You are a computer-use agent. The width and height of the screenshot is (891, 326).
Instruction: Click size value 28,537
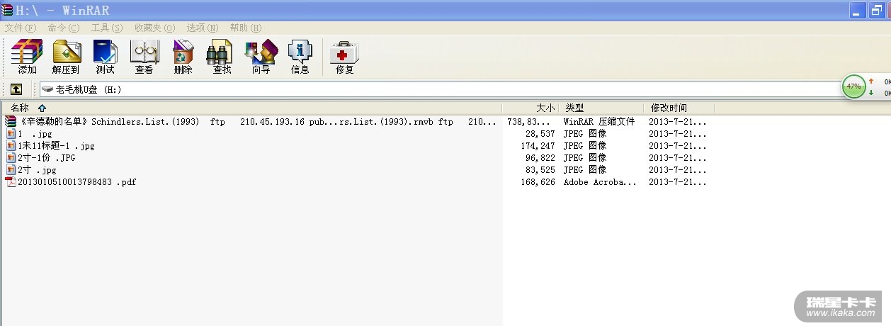point(540,133)
